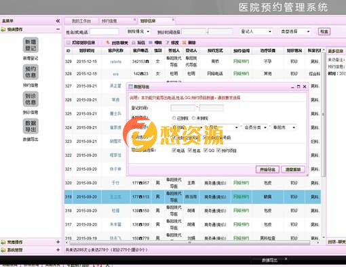Maximize the 数据导出 dialog
The image size is (346, 267).
coord(299,87)
